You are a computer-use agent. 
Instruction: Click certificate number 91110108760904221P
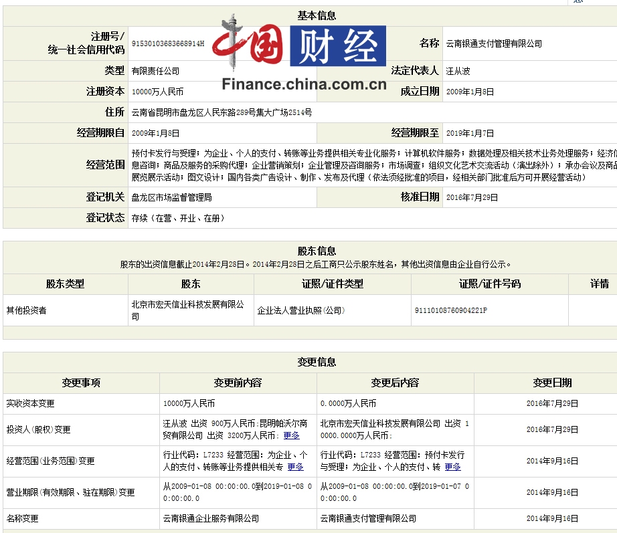click(x=451, y=310)
